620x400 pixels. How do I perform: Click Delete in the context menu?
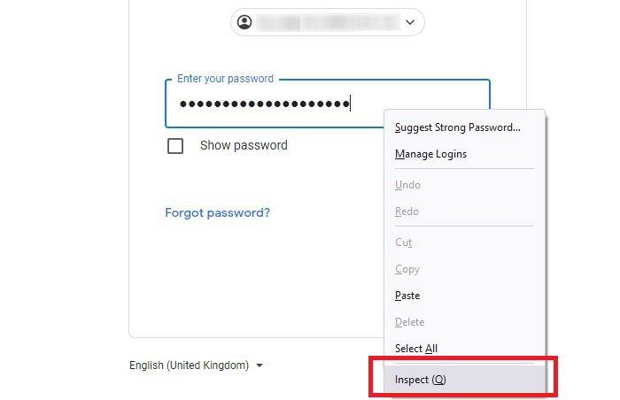tap(409, 322)
